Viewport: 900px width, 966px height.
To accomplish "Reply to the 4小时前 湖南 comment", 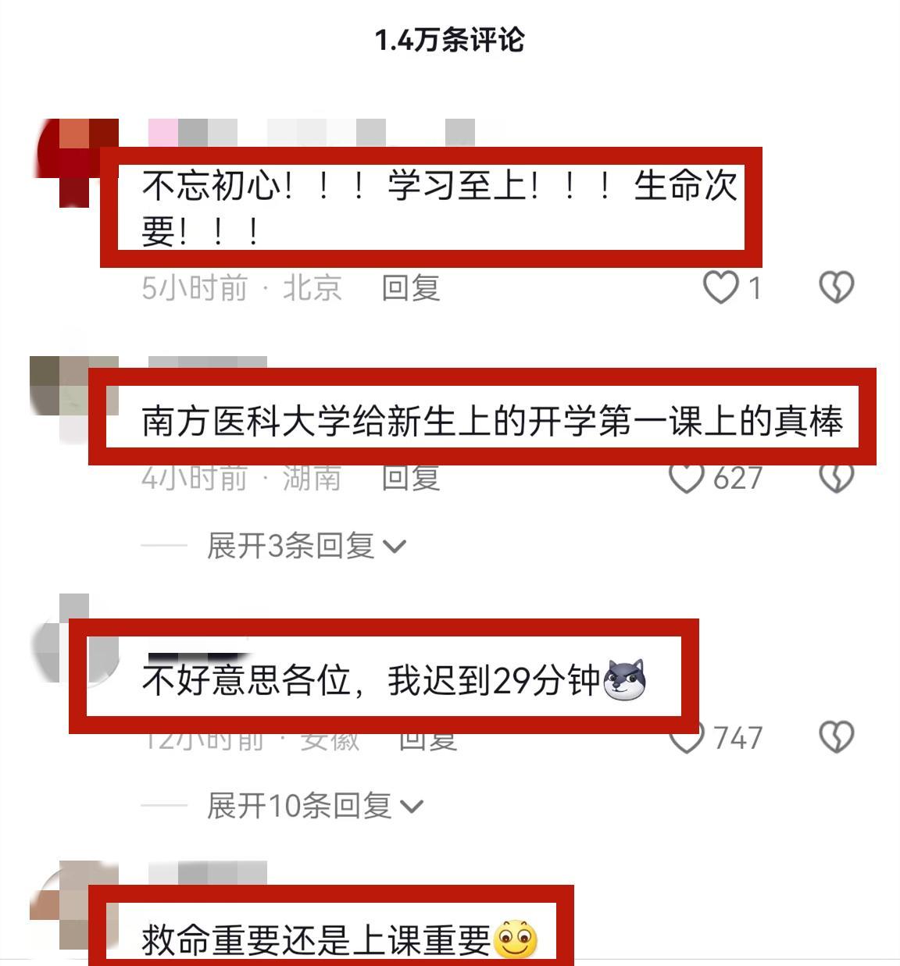I will [x=411, y=478].
